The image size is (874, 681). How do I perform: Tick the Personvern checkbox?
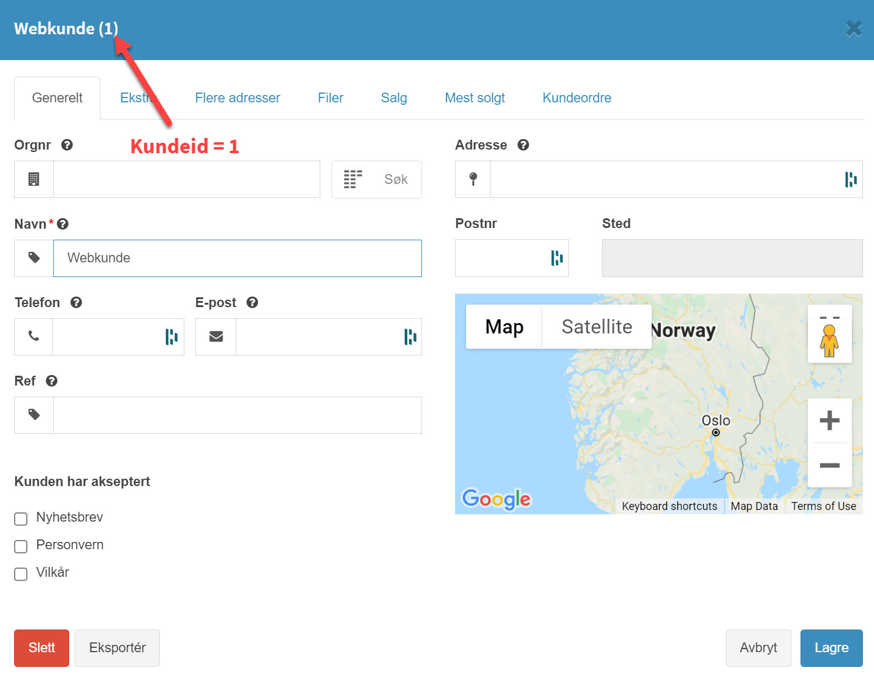click(21, 547)
